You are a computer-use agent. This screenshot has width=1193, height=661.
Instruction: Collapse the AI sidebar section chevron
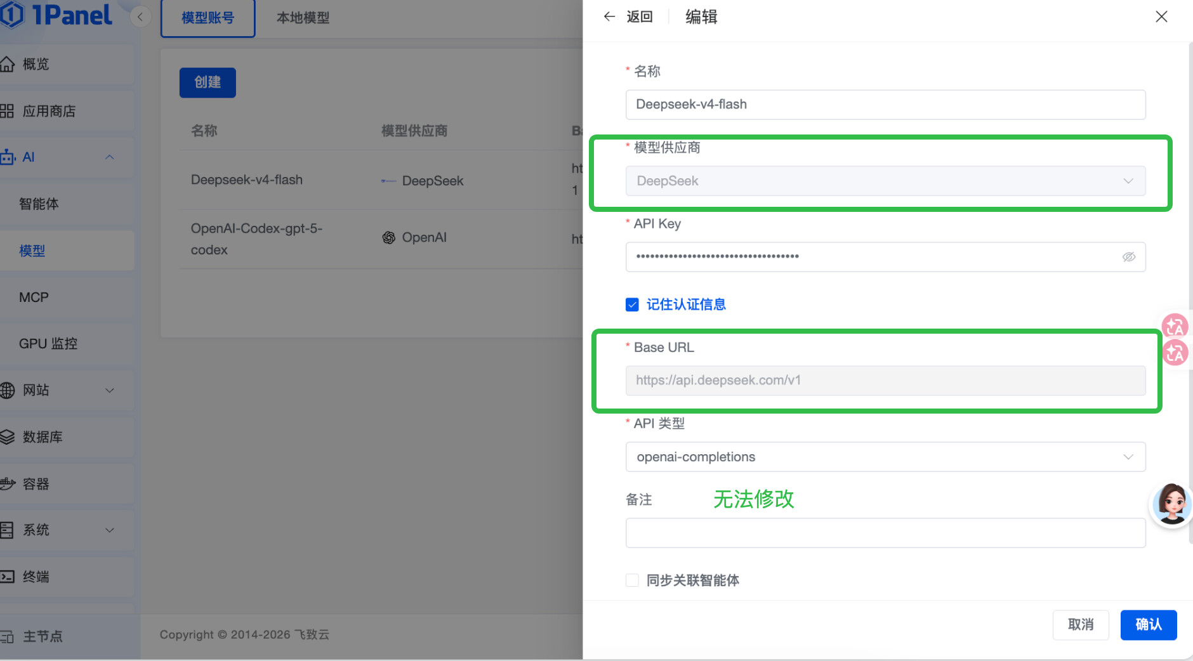(x=110, y=157)
